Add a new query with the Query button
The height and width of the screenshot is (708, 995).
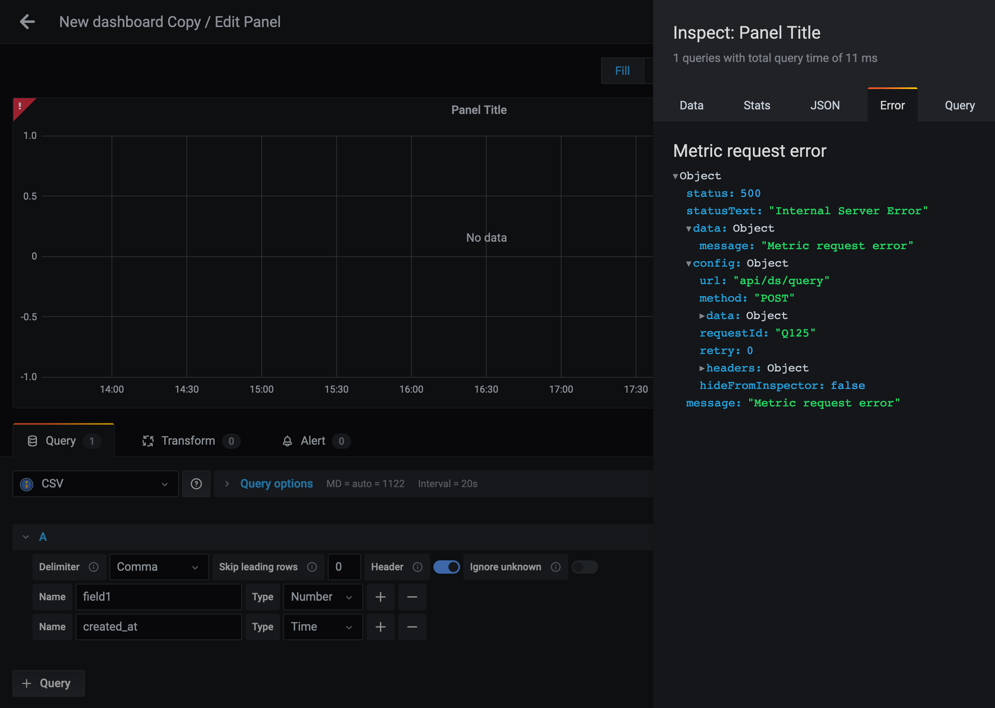pyautogui.click(x=48, y=683)
